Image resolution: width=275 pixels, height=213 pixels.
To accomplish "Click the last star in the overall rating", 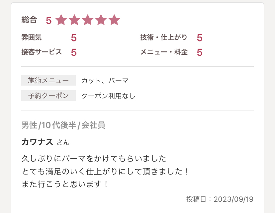I will (x=114, y=20).
